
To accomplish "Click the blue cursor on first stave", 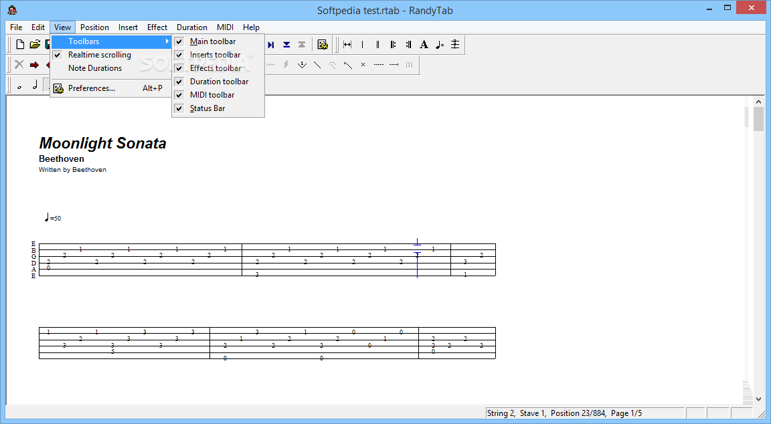I will click(417, 258).
